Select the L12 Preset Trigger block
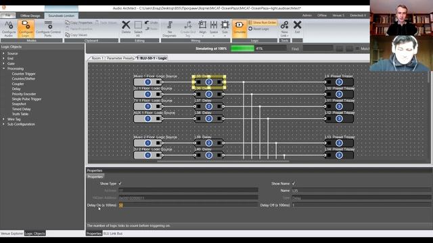Screen dimensions: 433x243 coord(339,119)
